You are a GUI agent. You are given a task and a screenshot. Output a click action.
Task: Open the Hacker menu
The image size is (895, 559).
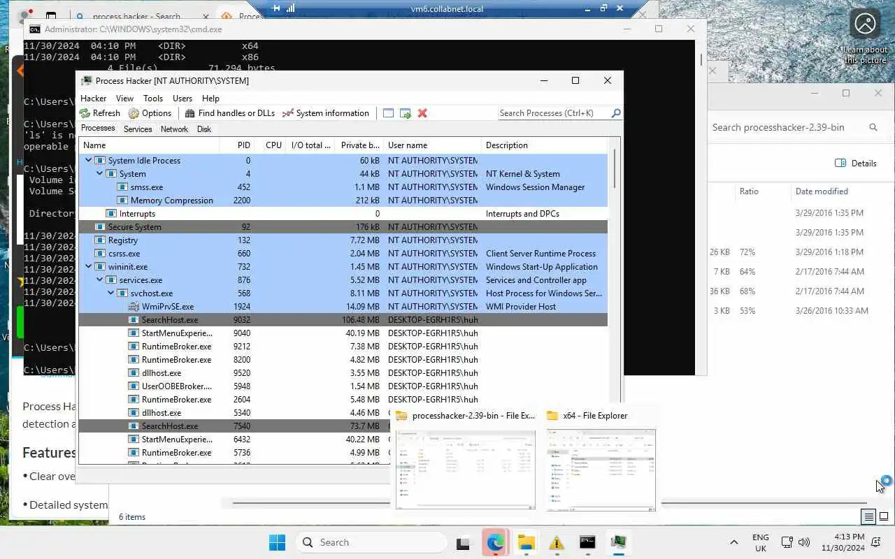[x=93, y=99]
